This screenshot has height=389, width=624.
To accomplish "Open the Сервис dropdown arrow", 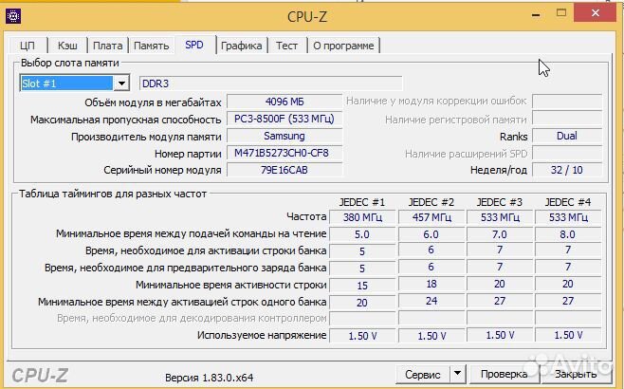I will pos(457,374).
